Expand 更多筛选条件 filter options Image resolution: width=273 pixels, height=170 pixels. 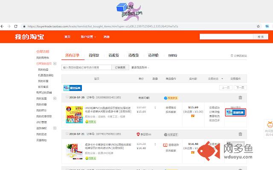(x=140, y=68)
